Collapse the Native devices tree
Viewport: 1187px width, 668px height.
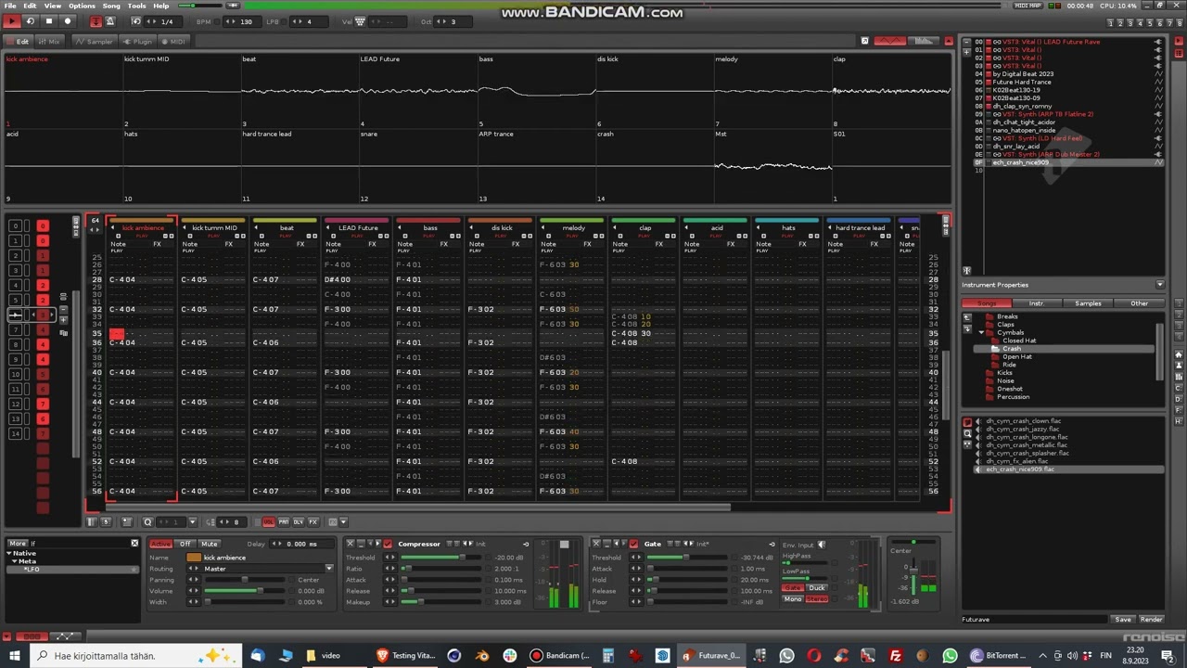(9, 554)
